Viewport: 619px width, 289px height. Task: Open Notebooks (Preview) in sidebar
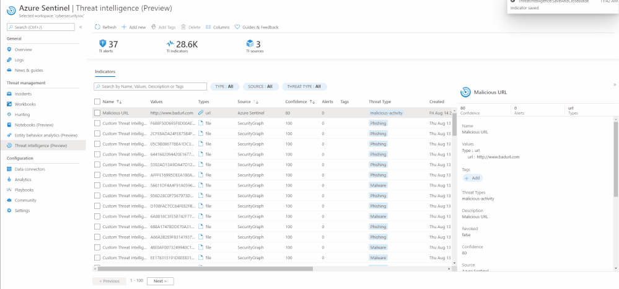click(33, 125)
